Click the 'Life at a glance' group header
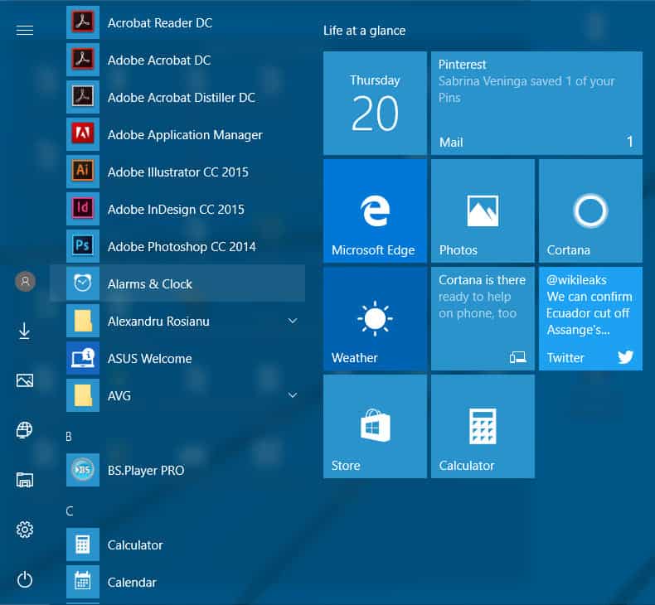The image size is (655, 605). (x=364, y=31)
